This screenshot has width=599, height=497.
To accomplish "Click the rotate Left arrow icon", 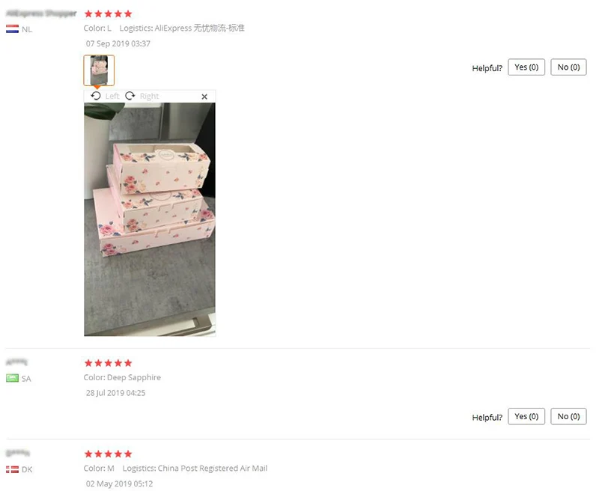I will click(96, 96).
